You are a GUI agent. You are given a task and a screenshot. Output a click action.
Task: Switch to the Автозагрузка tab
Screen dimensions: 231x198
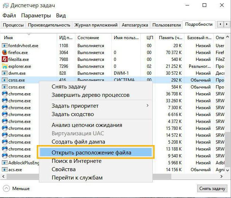[x=135, y=25]
